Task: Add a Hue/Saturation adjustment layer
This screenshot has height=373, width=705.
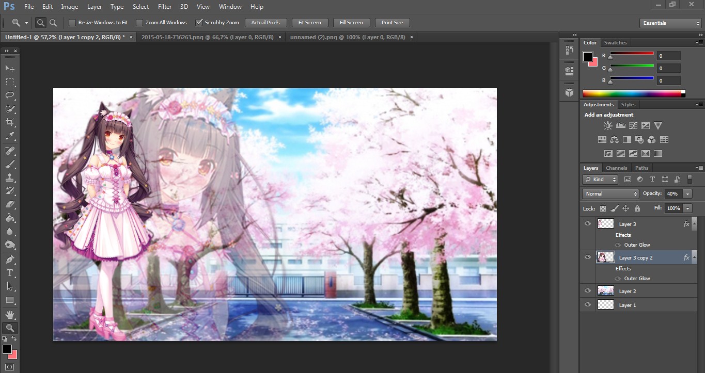Action: click(602, 139)
